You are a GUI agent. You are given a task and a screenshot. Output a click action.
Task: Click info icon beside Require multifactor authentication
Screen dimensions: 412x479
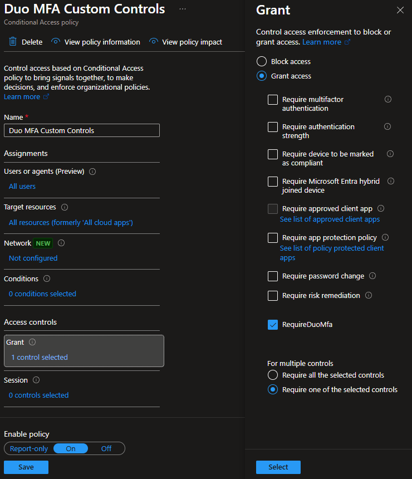click(388, 99)
